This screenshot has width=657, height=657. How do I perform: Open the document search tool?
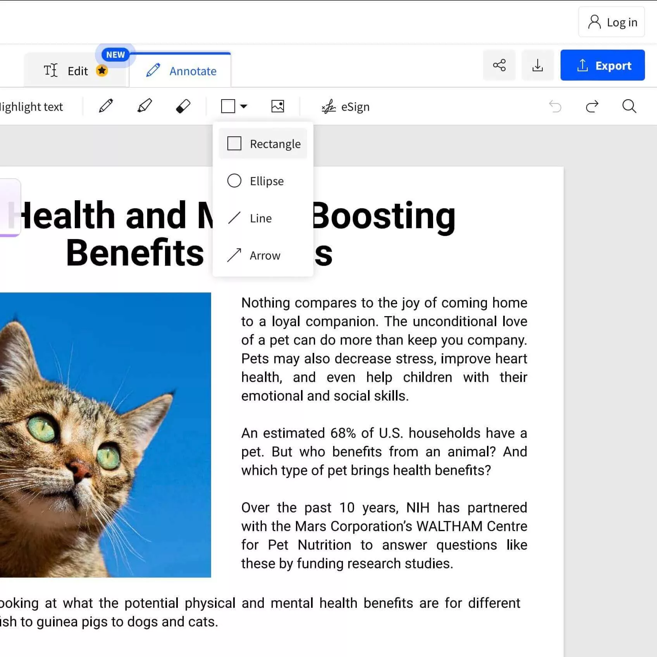click(x=629, y=106)
